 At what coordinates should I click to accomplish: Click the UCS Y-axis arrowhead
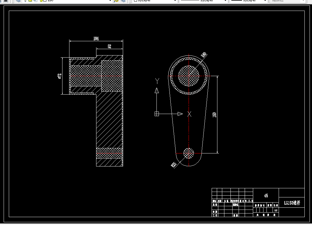point(157,90)
